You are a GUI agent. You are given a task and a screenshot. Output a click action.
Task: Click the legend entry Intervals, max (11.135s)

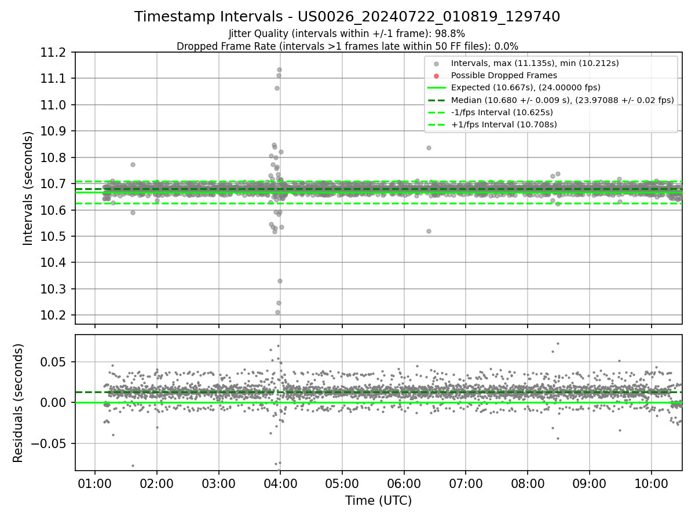(x=535, y=63)
